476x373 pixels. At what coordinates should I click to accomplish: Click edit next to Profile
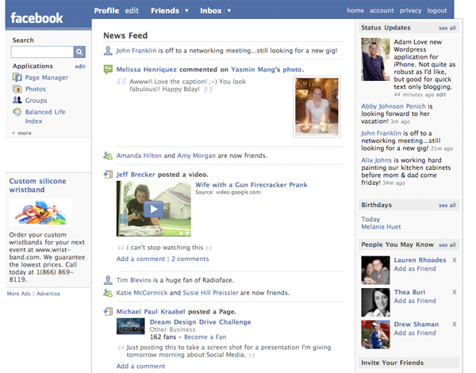point(132,10)
